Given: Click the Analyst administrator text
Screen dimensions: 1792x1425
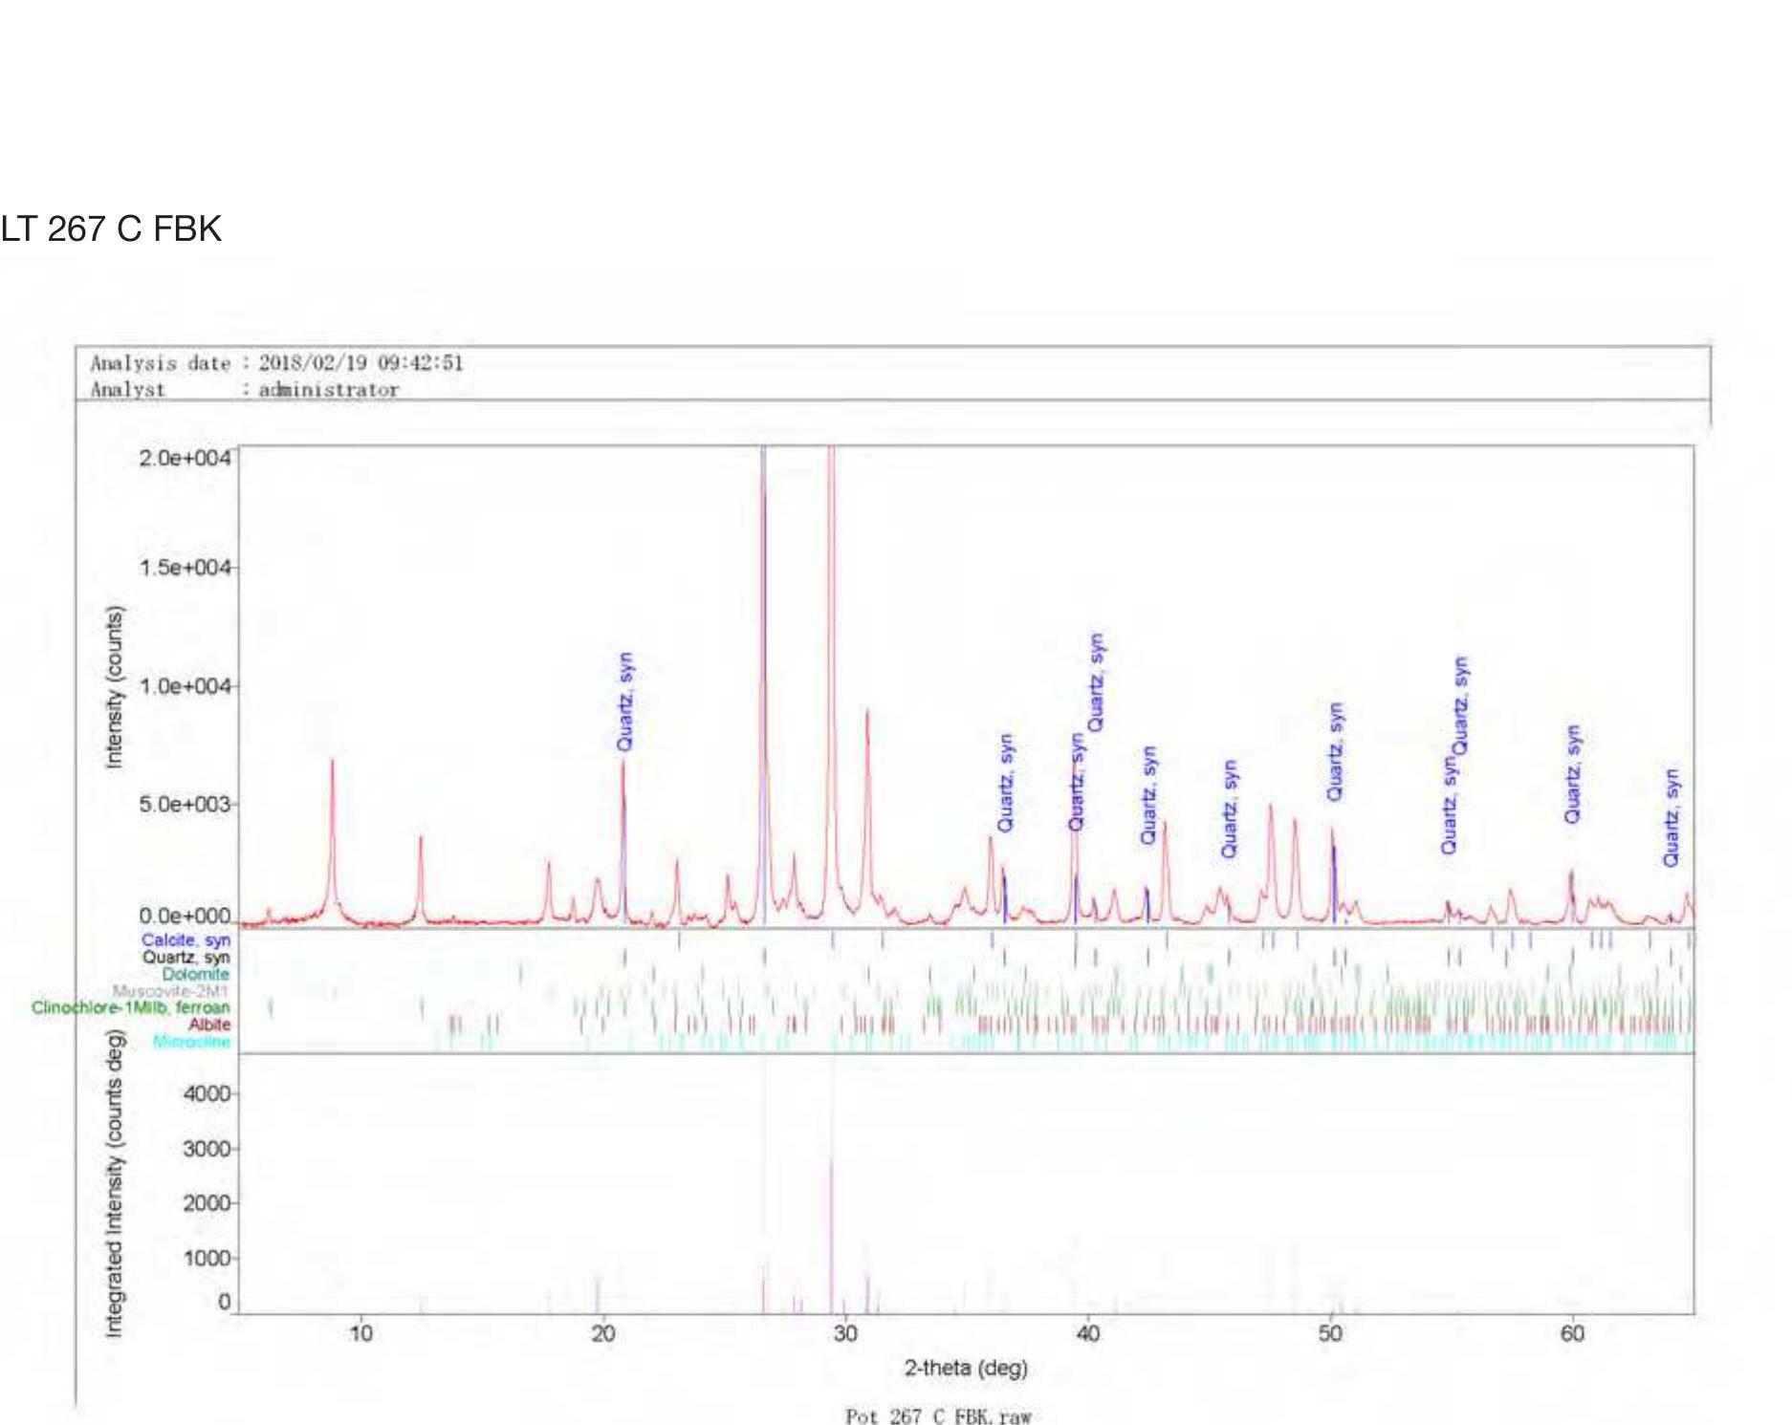Looking at the screenshot, I should (x=244, y=390).
